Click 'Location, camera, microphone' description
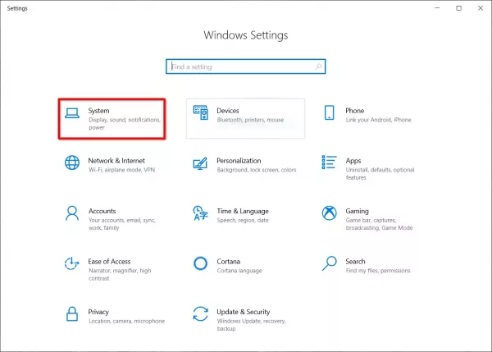492x352 pixels. (x=126, y=321)
